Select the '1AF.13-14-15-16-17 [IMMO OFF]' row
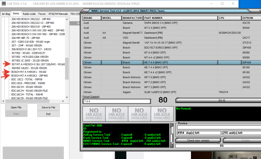The image size is (261, 159). point(172,43)
